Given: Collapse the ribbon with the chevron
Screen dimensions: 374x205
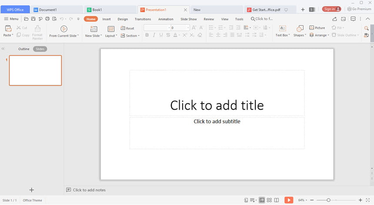Looking at the screenshot, I should point(368,19).
